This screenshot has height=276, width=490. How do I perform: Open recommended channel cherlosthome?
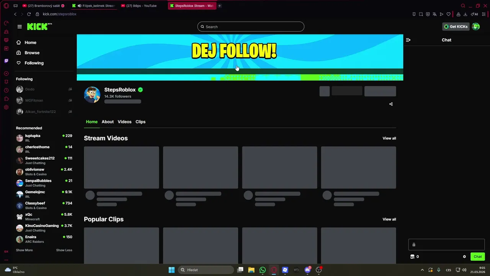coord(44,149)
